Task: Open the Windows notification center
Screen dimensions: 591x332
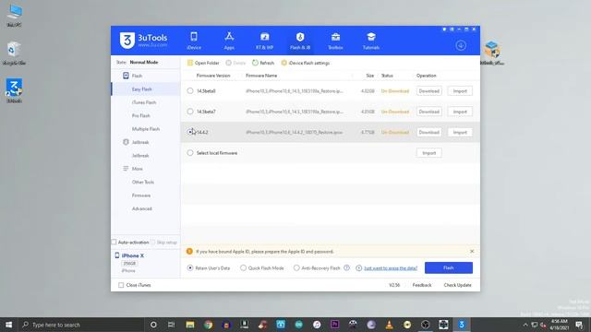Action: click(x=579, y=325)
